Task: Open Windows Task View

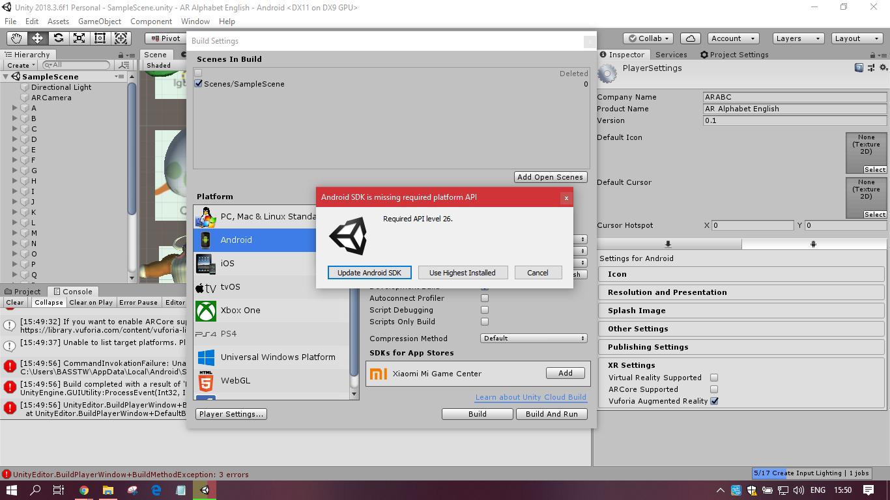Action: coord(59,490)
